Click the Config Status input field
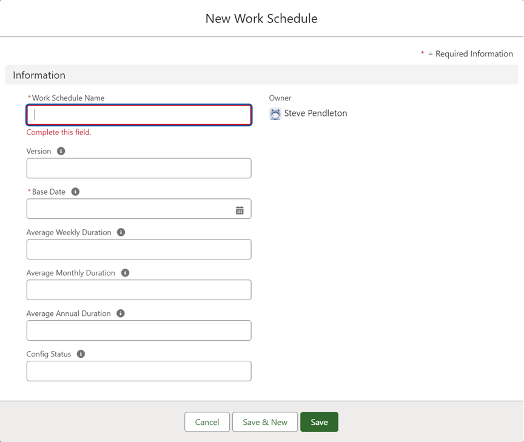The width and height of the screenshot is (524, 442). tap(139, 371)
